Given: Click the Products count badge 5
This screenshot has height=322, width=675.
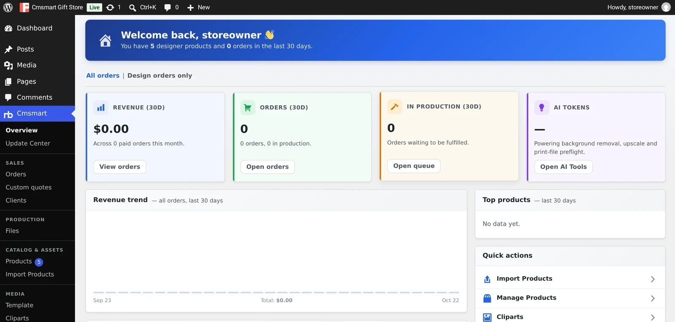Looking at the screenshot, I should [39, 262].
